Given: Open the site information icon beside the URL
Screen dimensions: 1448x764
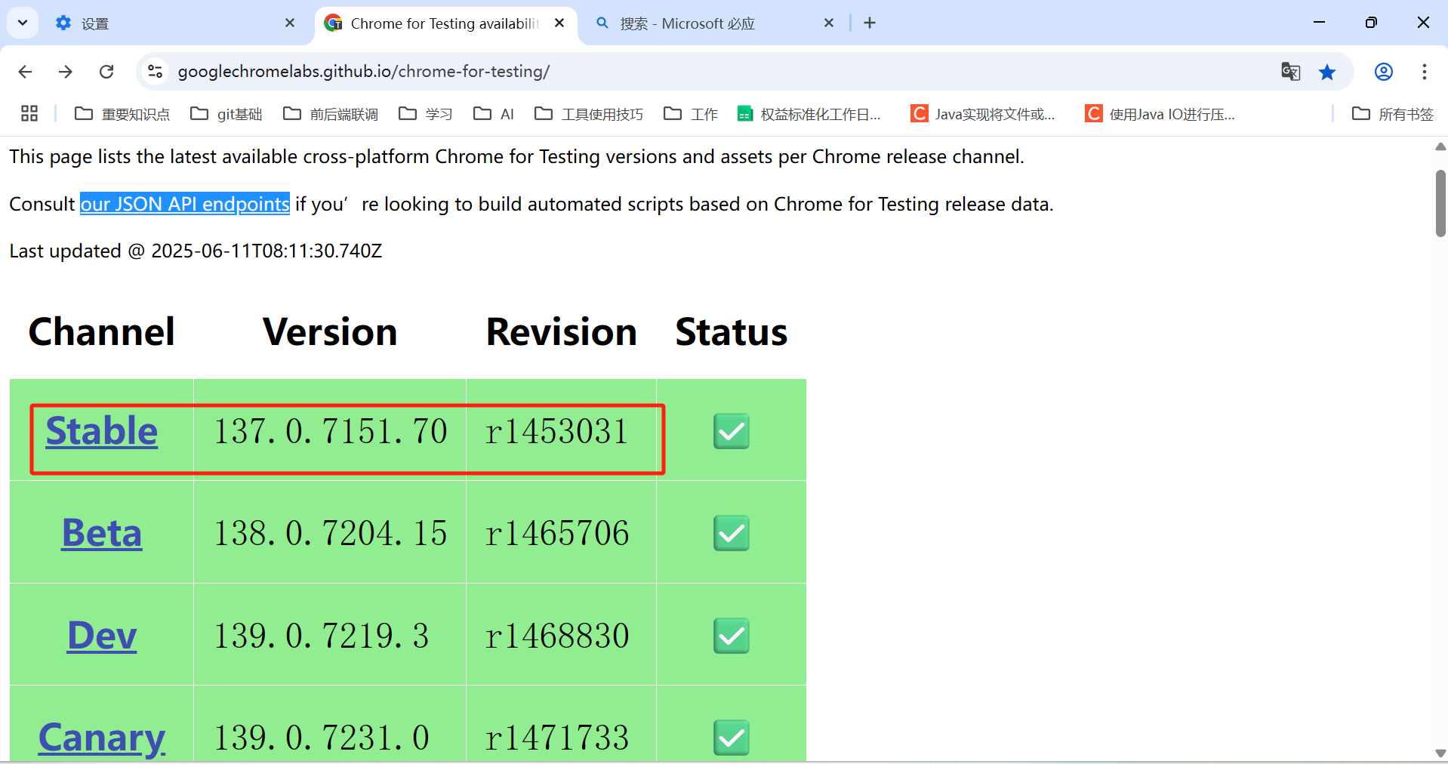Looking at the screenshot, I should tap(155, 71).
